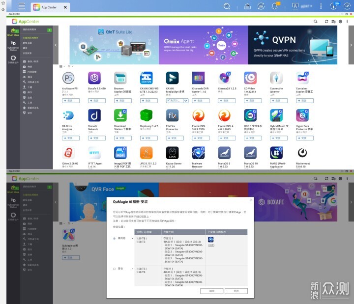
Task: Select Backup/Sync category in upper sidebar
Action: pos(37,61)
